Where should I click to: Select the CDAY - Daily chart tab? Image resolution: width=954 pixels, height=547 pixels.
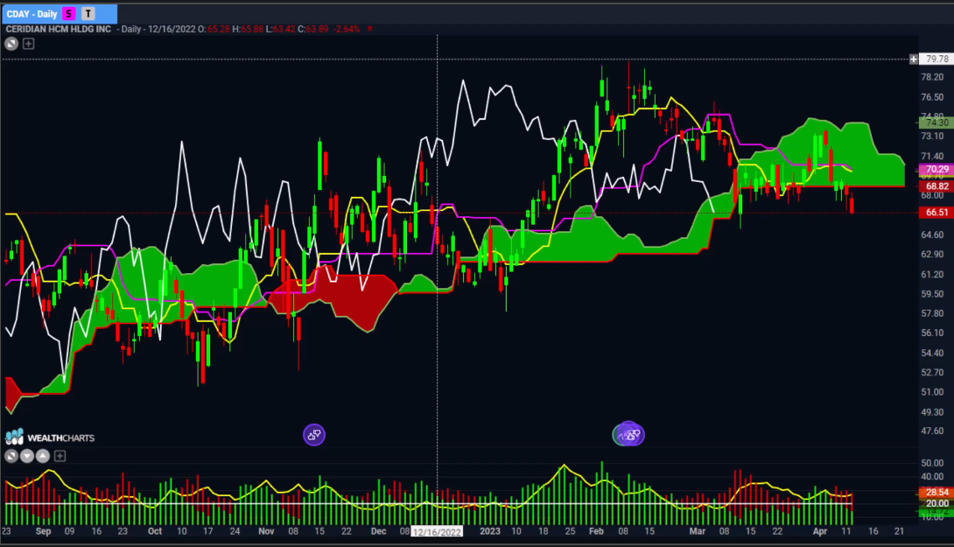(x=59, y=13)
